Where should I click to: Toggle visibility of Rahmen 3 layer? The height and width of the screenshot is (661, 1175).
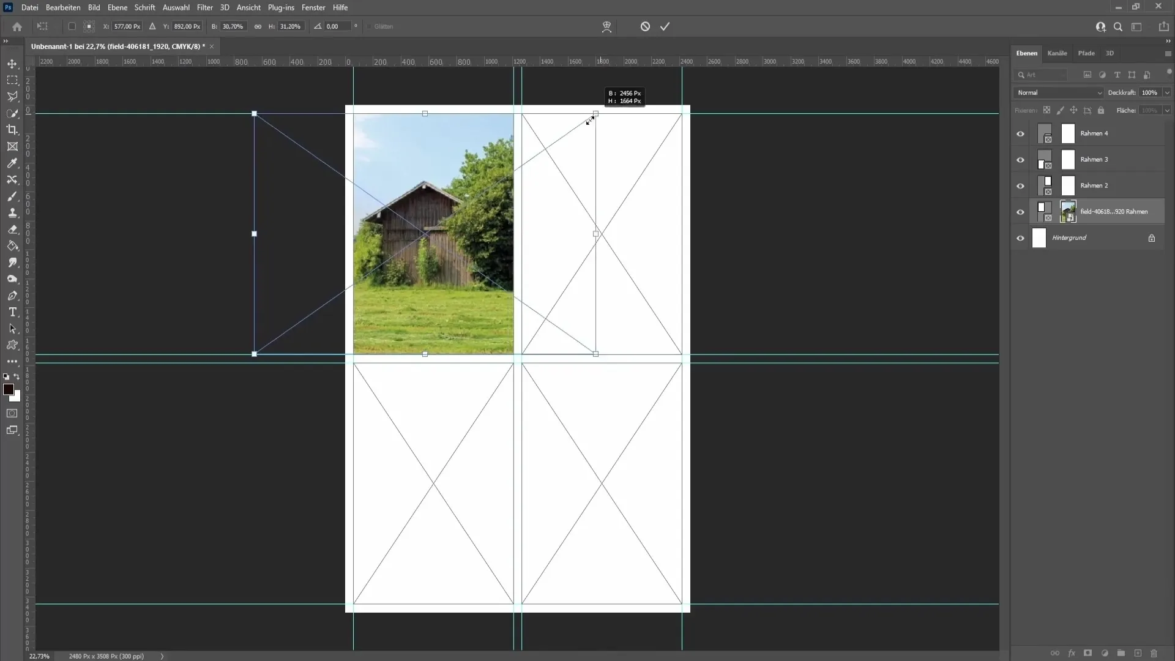1019,160
